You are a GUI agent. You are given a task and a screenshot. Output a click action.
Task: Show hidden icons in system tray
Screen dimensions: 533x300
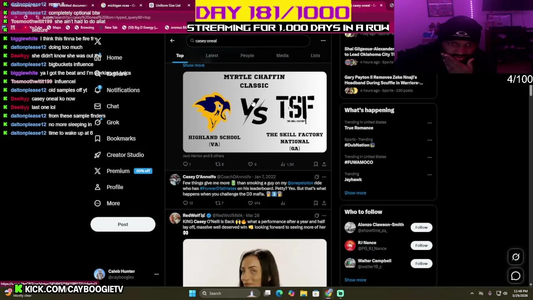point(472,293)
